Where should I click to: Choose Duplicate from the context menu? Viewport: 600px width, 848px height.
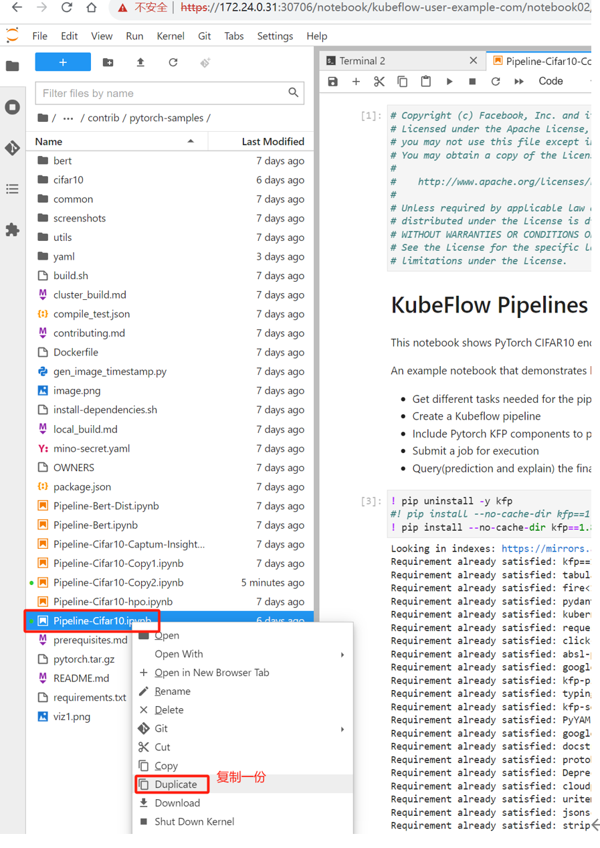click(176, 784)
